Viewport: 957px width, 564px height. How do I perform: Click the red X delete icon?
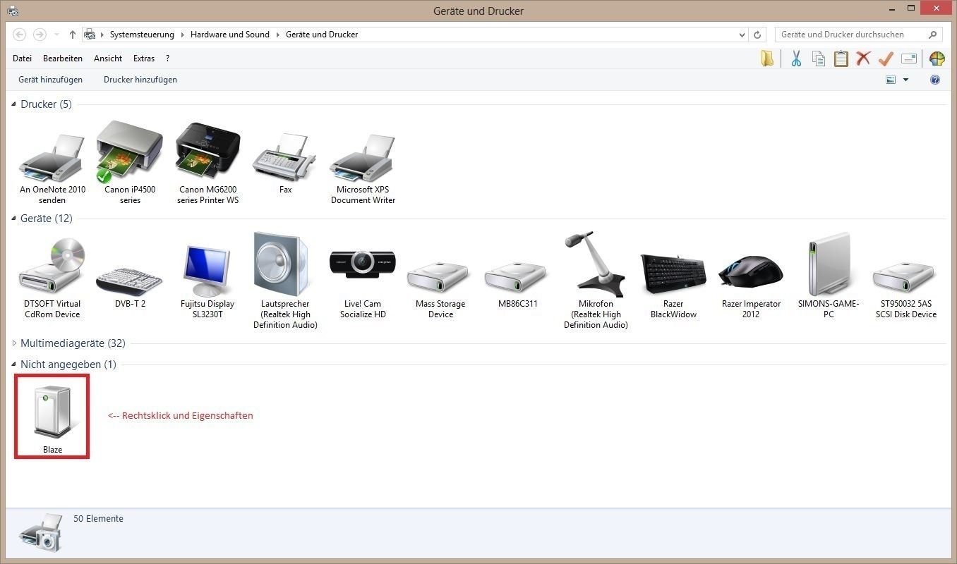pyautogui.click(x=863, y=59)
